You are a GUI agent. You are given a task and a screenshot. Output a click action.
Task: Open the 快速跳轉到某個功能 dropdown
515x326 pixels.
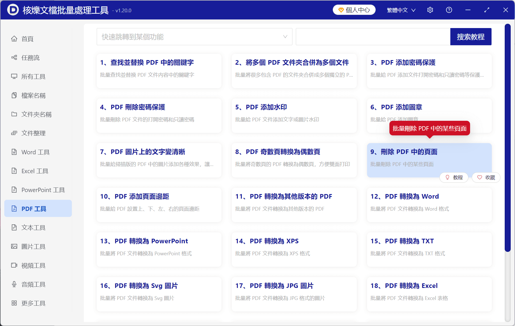tap(194, 37)
